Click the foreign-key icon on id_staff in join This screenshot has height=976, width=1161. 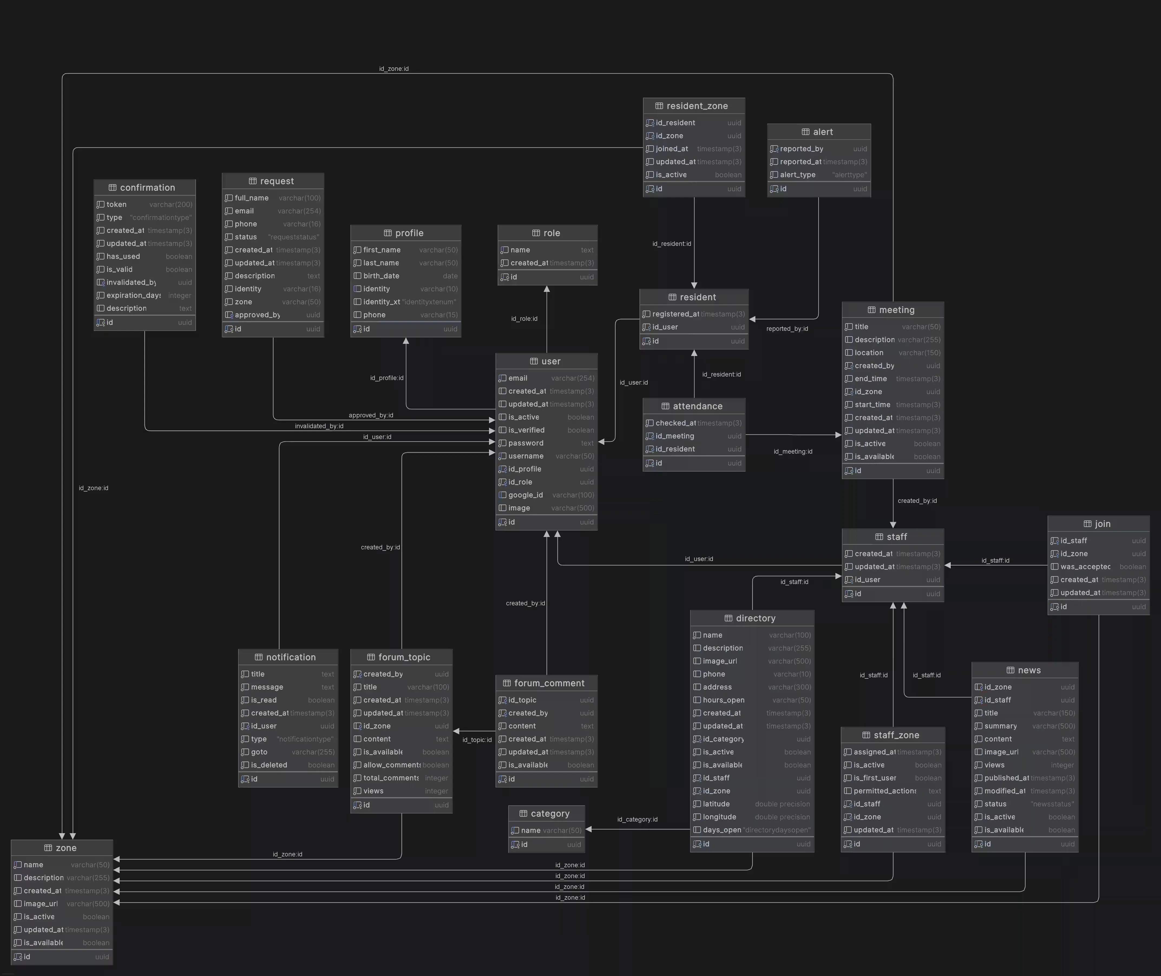point(1055,540)
